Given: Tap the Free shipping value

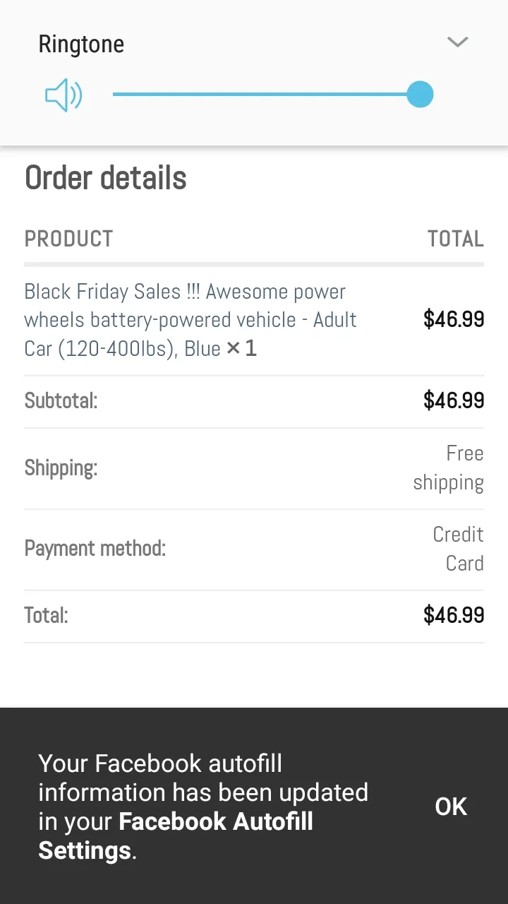Looking at the screenshot, I should pos(449,468).
